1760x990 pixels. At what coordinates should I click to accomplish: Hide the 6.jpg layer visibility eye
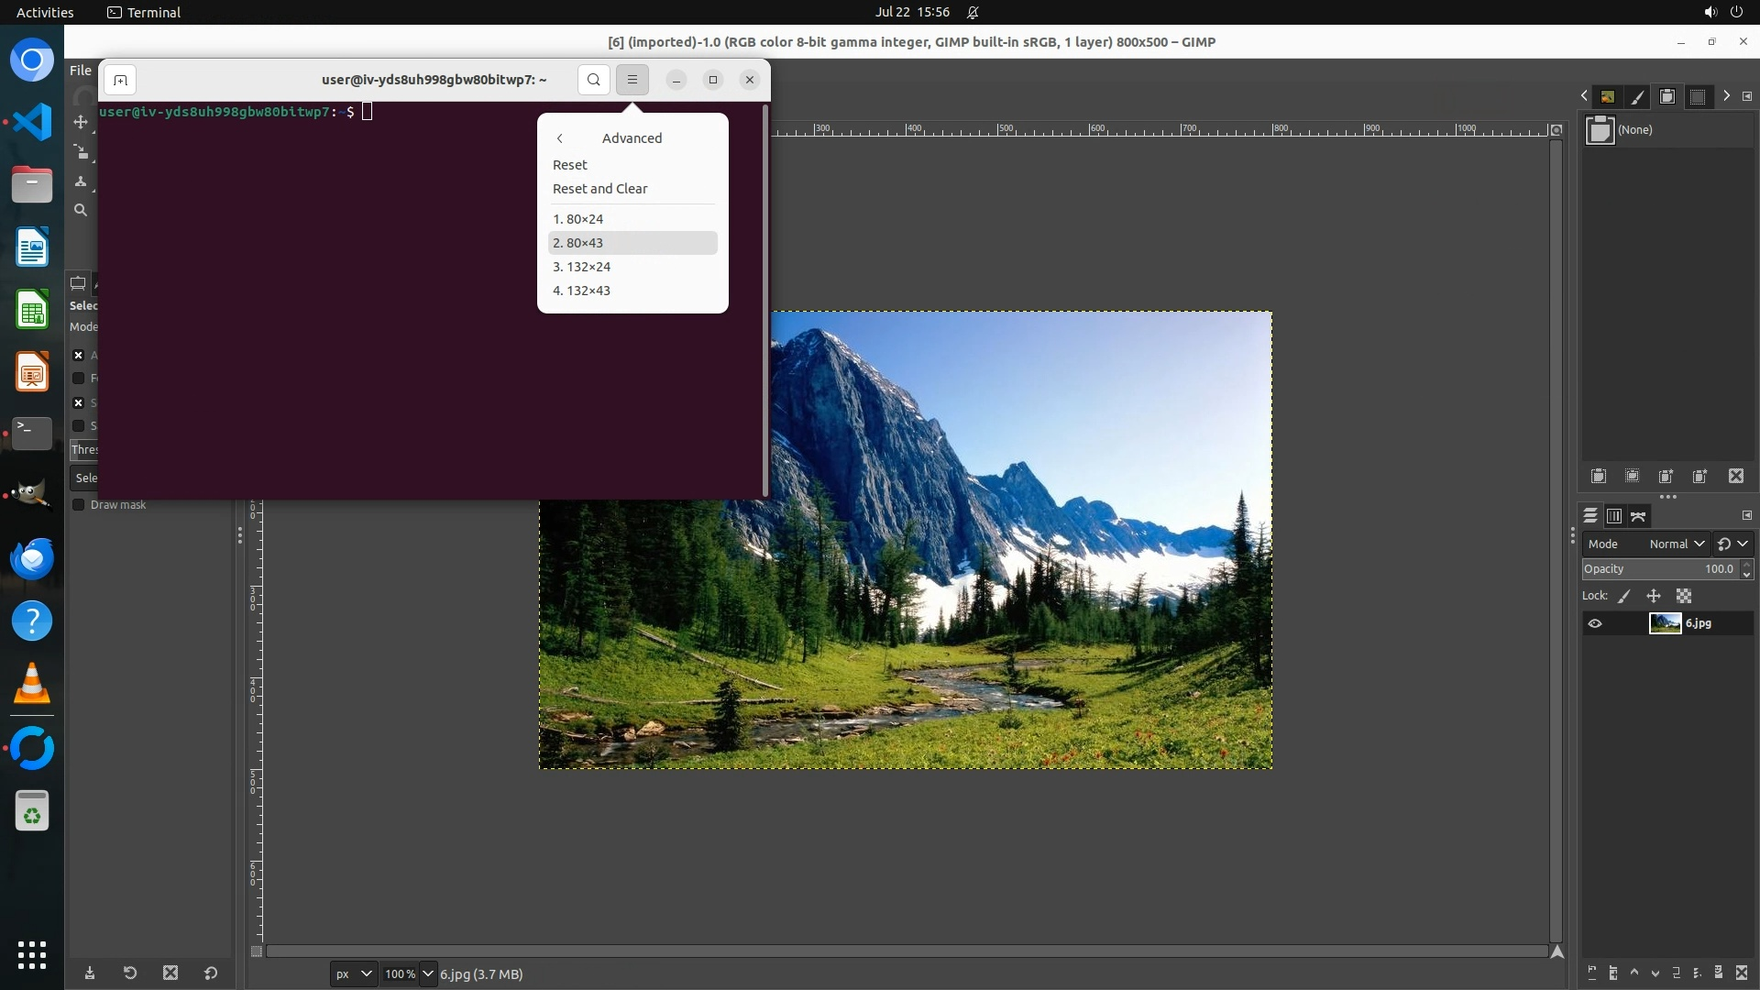click(1595, 623)
